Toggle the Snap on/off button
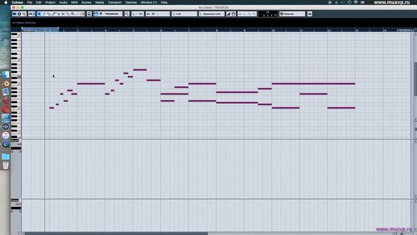The width and height of the screenshot is (417, 235). pyautogui.click(x=148, y=14)
